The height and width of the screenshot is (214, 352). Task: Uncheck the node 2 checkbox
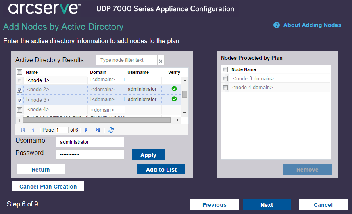coord(19,90)
